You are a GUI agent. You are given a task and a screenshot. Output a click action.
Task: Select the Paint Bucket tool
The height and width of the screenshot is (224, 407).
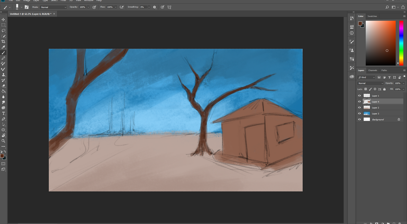(3, 91)
